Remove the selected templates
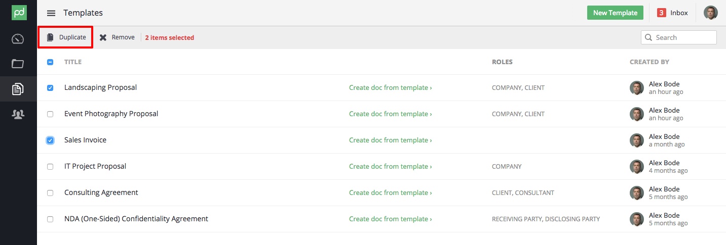Image resolution: width=726 pixels, height=245 pixels. [x=117, y=37]
